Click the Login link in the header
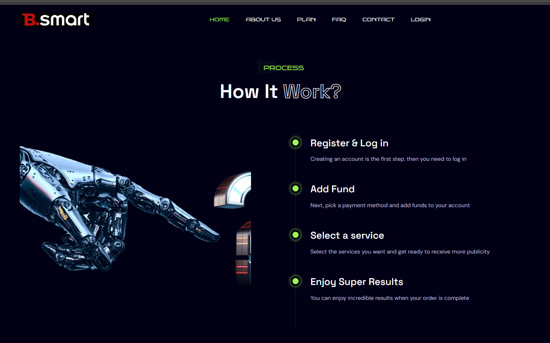The height and width of the screenshot is (343, 550). [421, 19]
